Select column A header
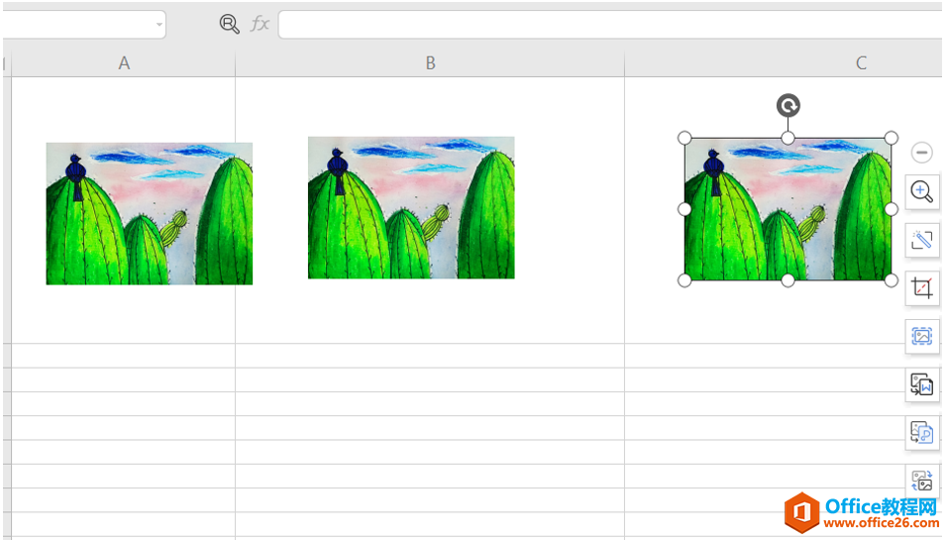This screenshot has height=540, width=946. (x=124, y=63)
